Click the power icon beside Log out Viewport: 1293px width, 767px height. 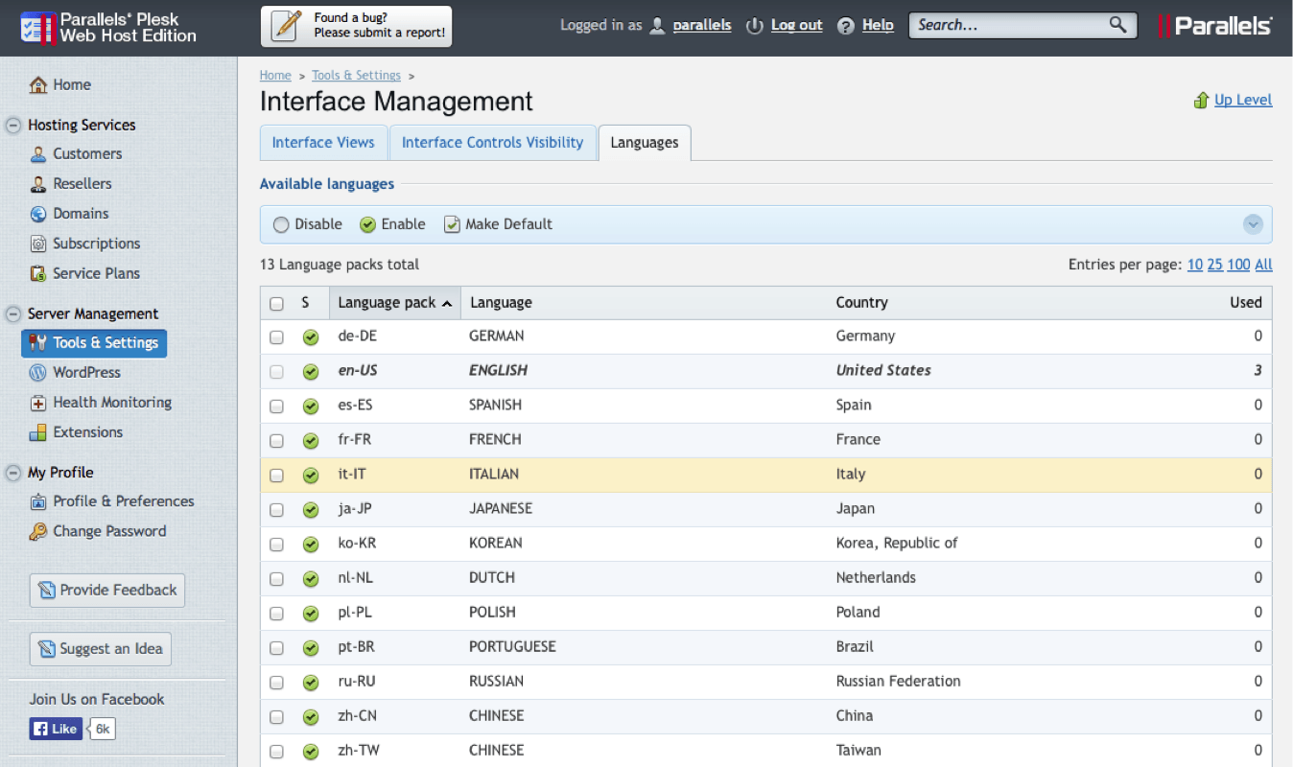pyautogui.click(x=755, y=26)
